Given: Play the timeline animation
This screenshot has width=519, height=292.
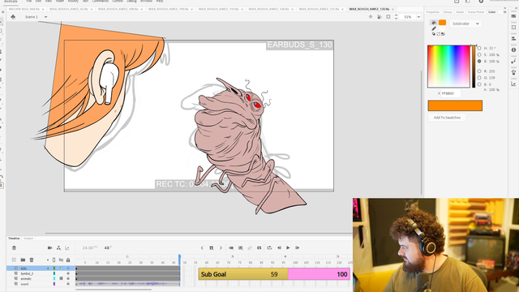Looking at the screenshot, I should (x=288, y=247).
